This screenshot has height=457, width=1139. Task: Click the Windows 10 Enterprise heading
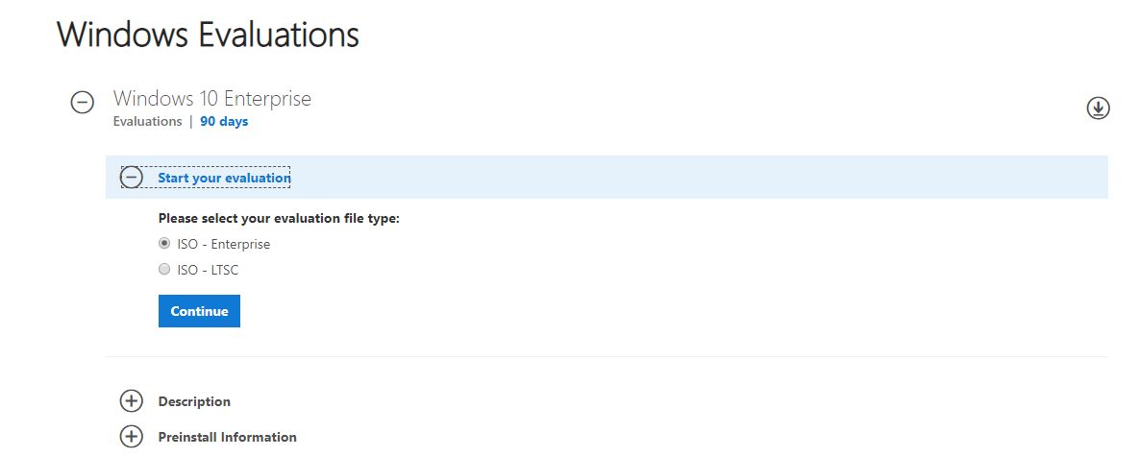click(212, 99)
